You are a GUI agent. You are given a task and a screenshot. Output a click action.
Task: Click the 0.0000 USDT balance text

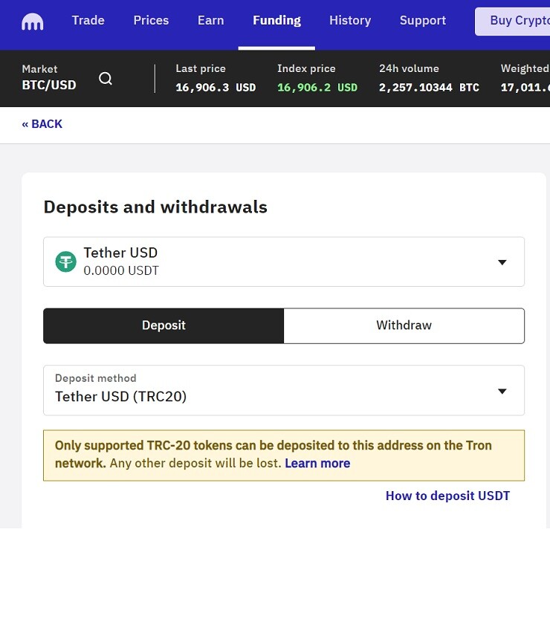tap(121, 270)
